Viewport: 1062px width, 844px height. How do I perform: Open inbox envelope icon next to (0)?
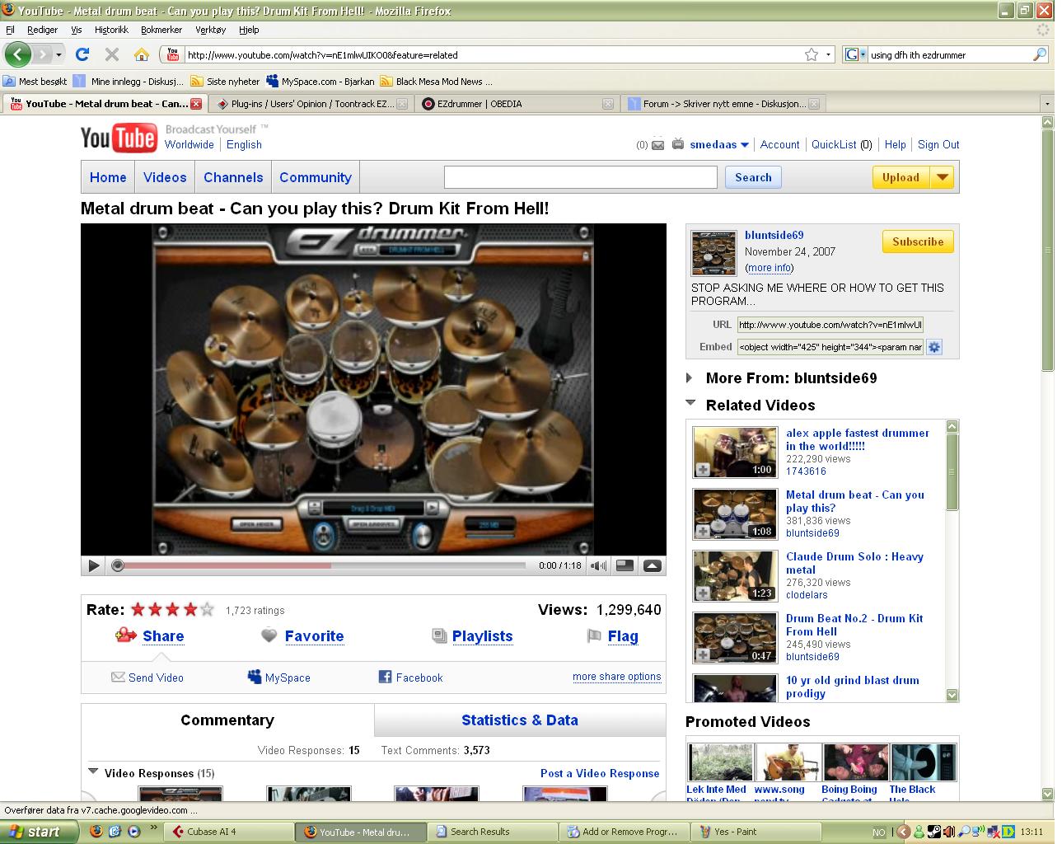(657, 145)
